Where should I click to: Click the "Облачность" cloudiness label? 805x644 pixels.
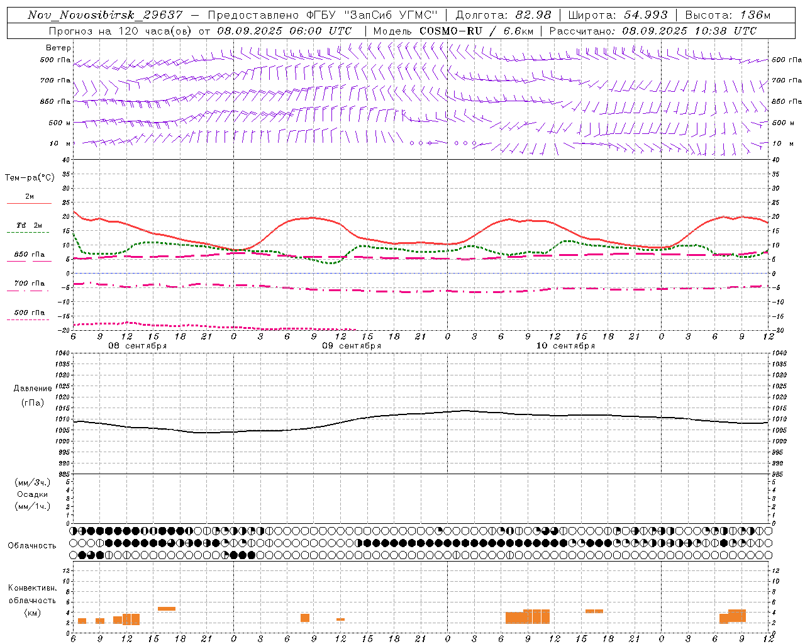pyautogui.click(x=32, y=546)
